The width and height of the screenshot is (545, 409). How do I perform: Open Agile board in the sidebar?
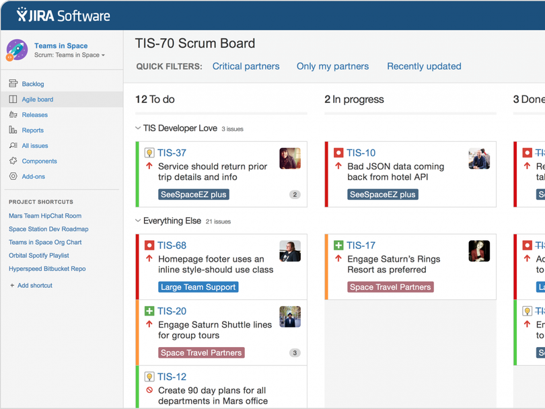[38, 100]
